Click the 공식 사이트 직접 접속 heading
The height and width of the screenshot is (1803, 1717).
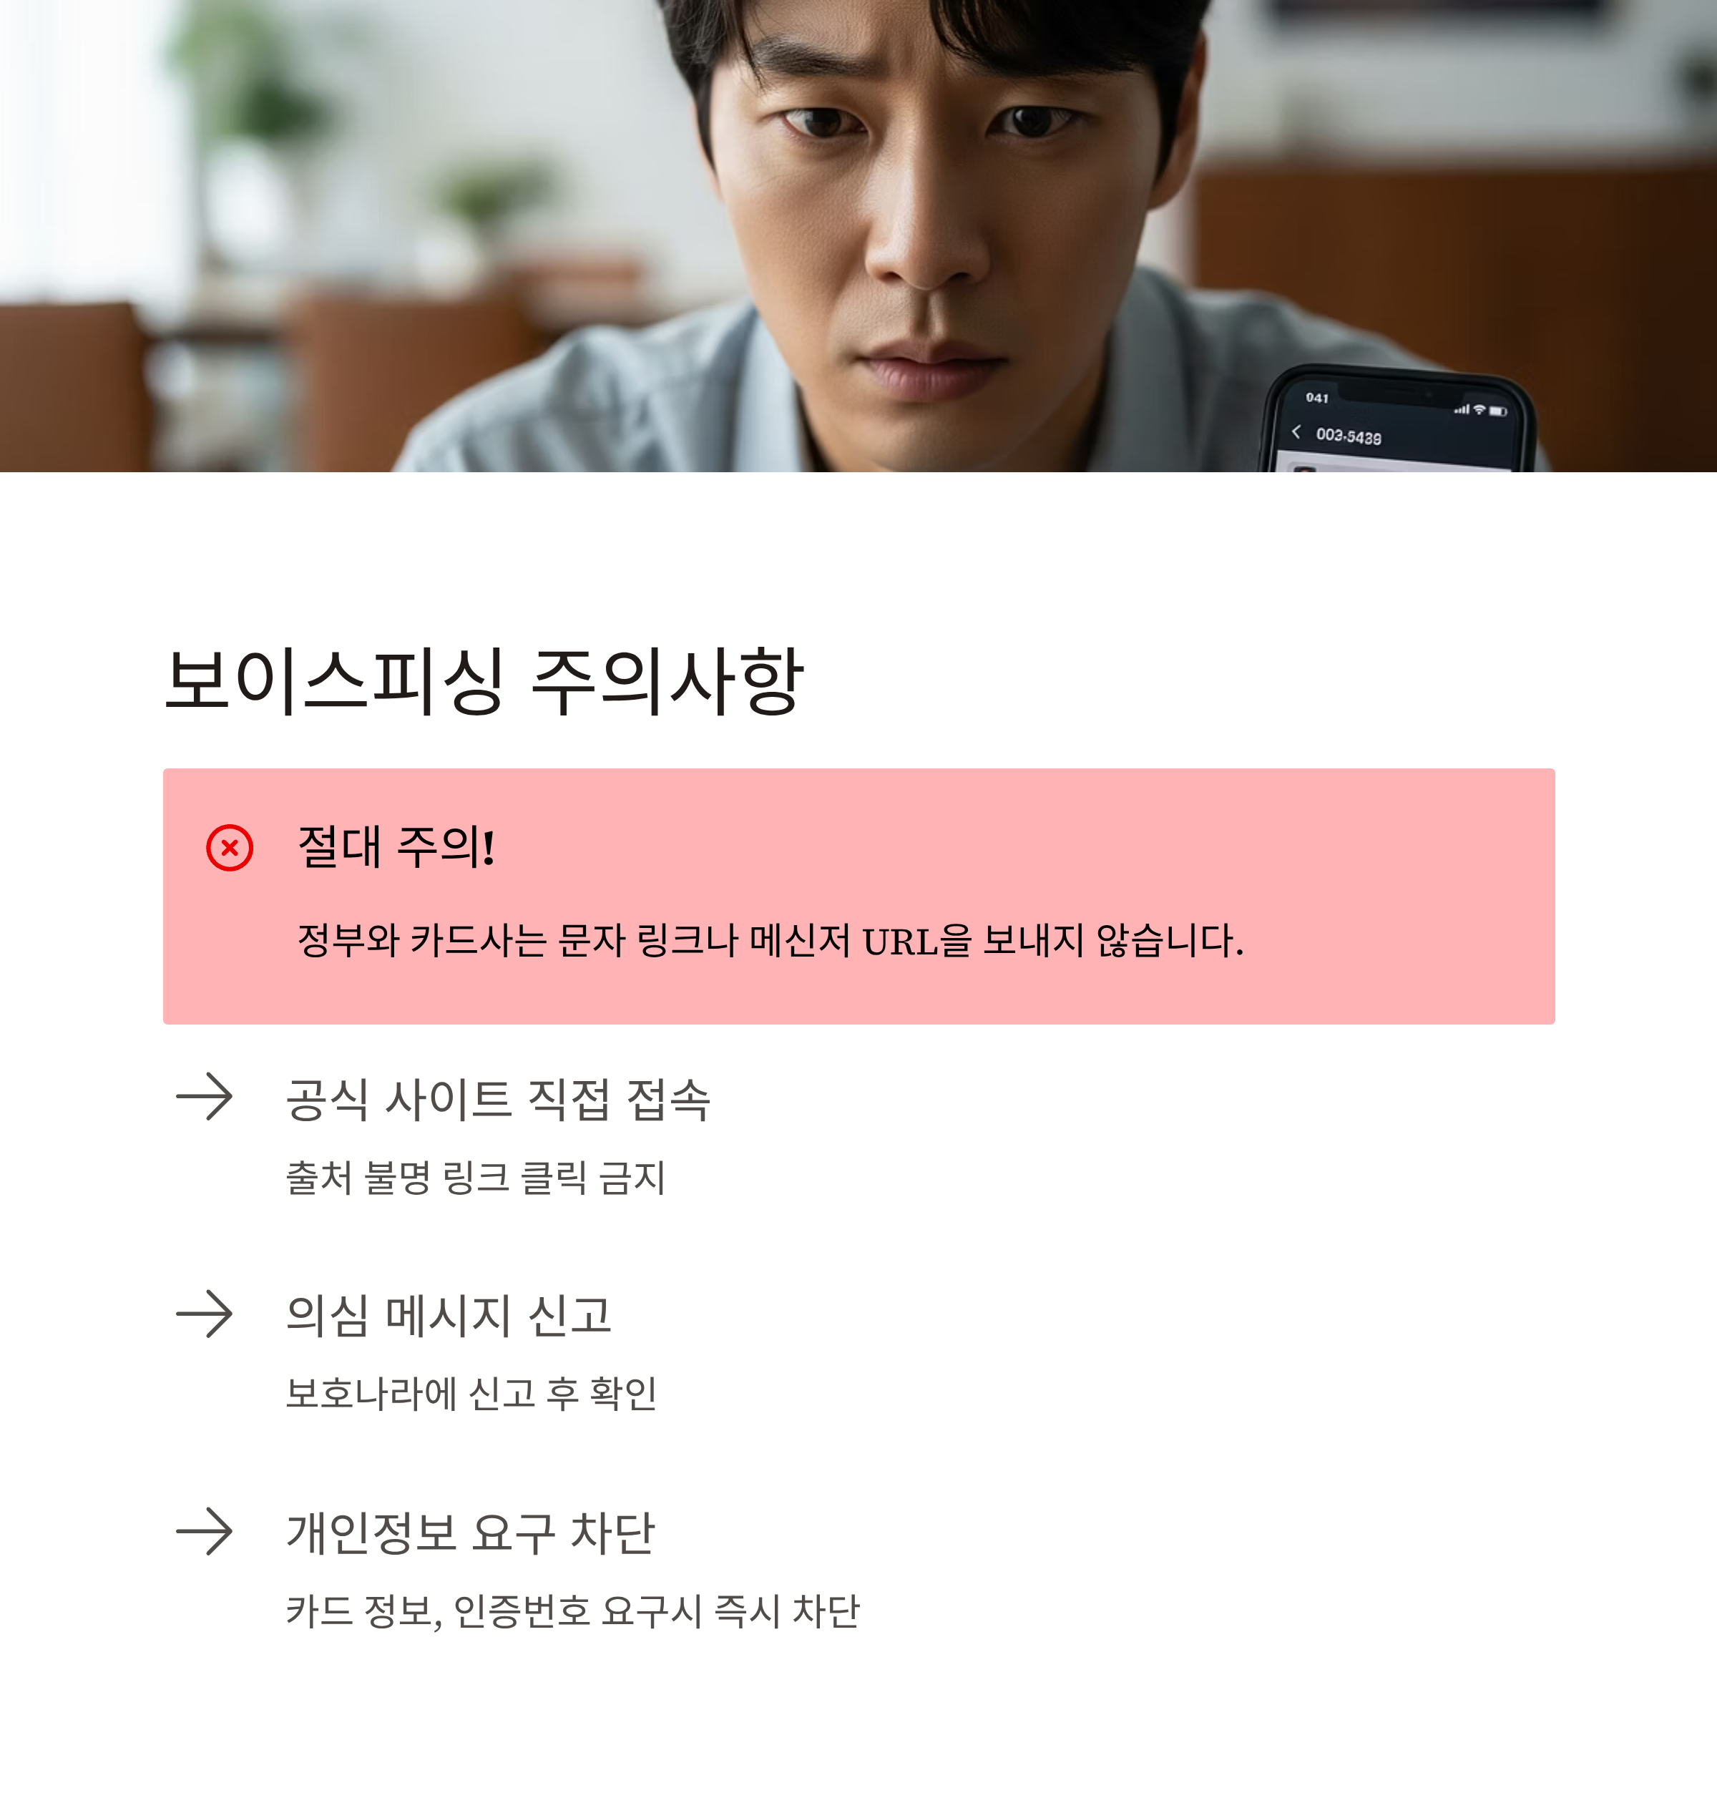tap(498, 1098)
